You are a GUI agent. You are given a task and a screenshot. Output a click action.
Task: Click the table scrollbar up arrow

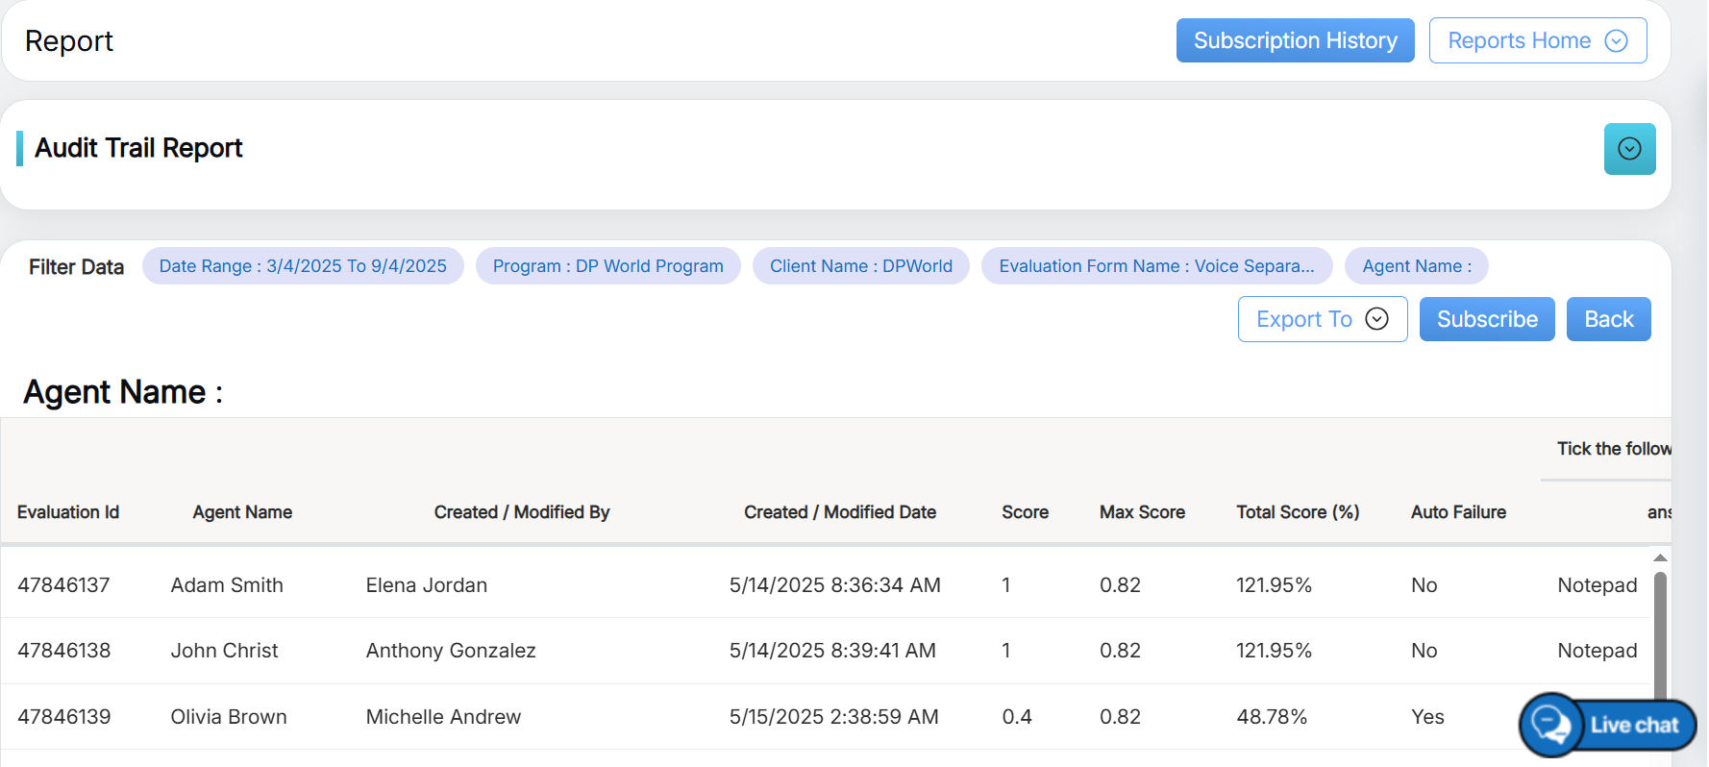1659,558
